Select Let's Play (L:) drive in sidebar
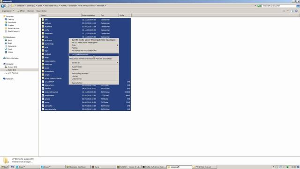This screenshot has height=169, width=300. point(13,73)
